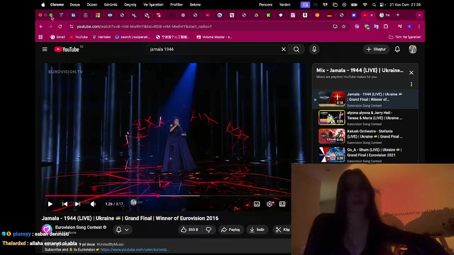
Task: Close the active YouTube tab
Action: (x=371, y=15)
